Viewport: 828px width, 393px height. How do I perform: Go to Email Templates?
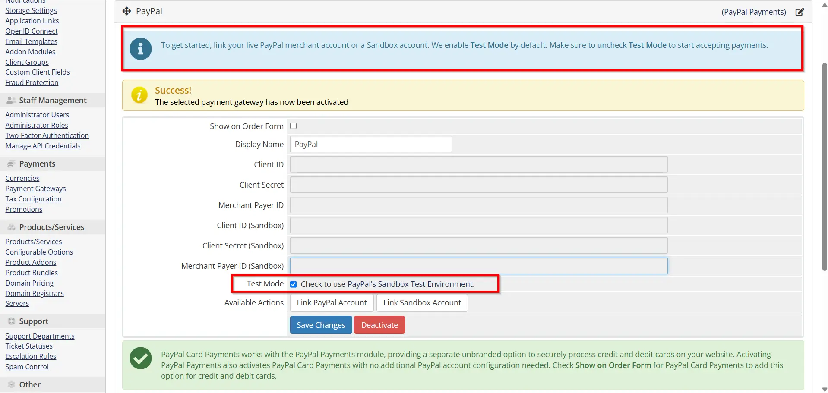pos(31,41)
